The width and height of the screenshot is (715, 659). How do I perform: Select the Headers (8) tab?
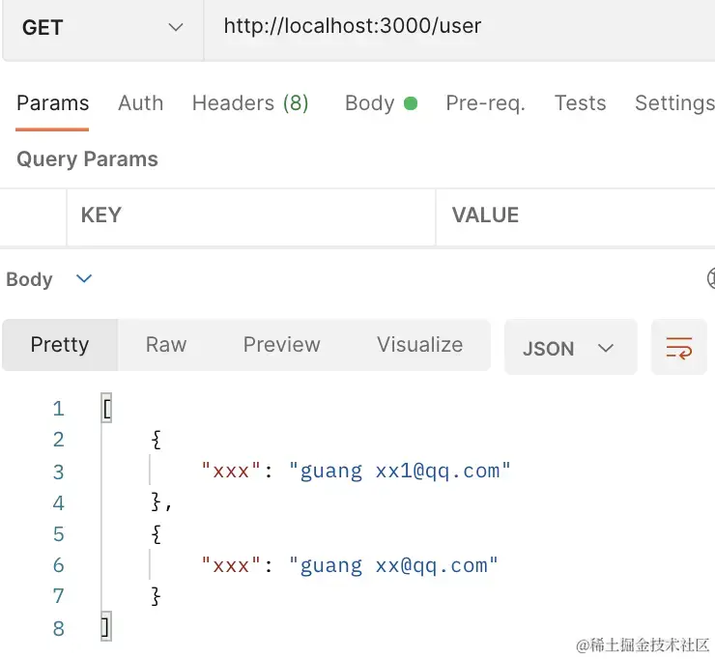(250, 103)
